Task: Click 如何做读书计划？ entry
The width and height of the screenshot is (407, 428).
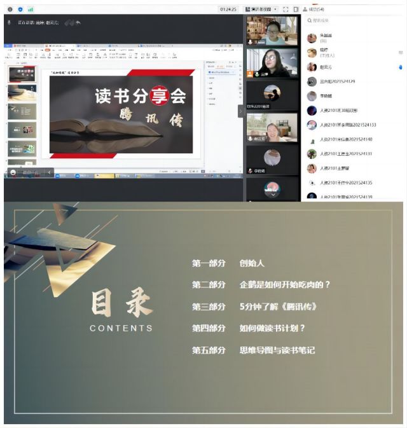Action: pos(272,328)
